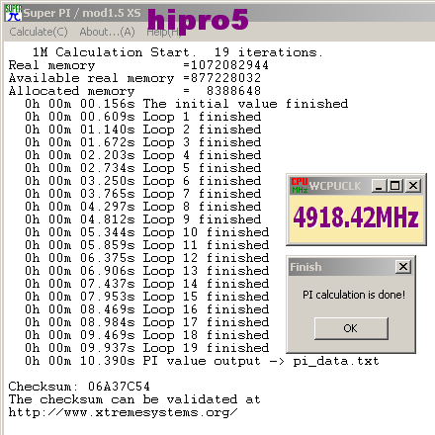The image size is (435, 435).
Task: Click the Super PI app icon in title bar
Action: [13, 13]
